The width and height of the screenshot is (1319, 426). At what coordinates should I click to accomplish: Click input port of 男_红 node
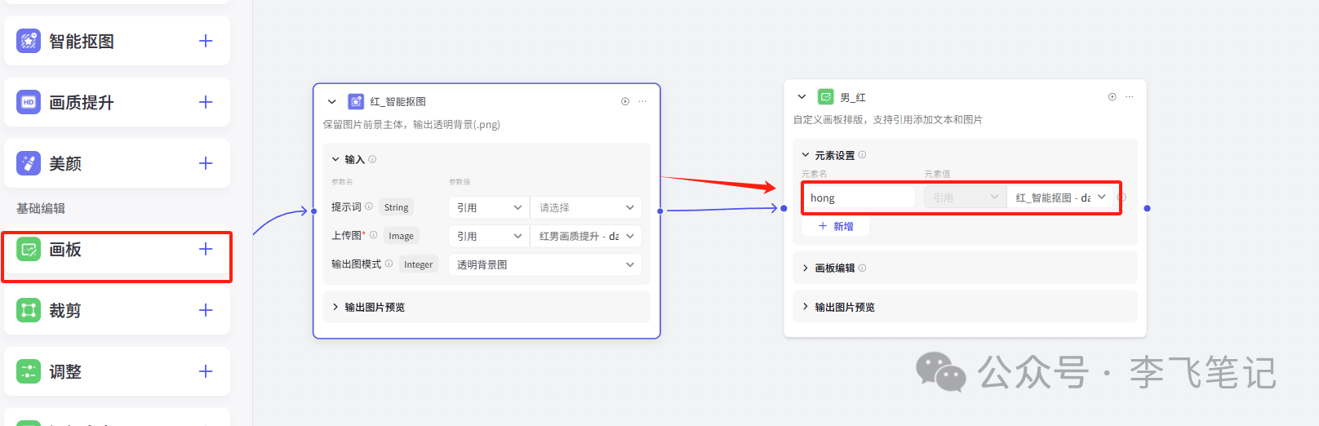point(784,208)
